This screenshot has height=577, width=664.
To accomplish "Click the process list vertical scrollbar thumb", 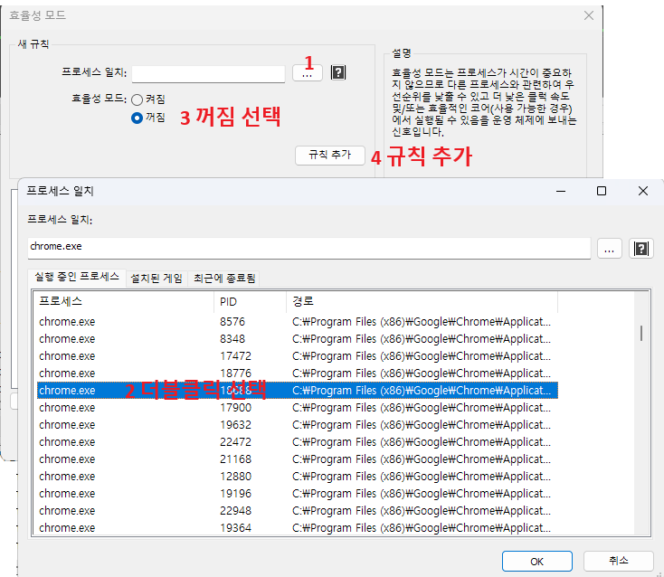I will 641,333.
